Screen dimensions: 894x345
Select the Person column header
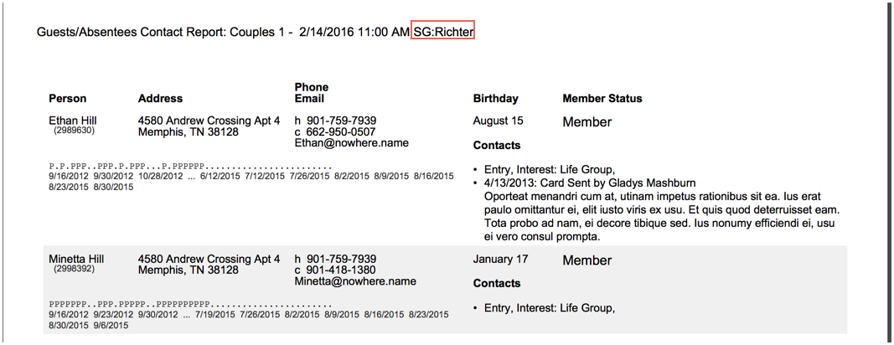pyautogui.click(x=68, y=99)
